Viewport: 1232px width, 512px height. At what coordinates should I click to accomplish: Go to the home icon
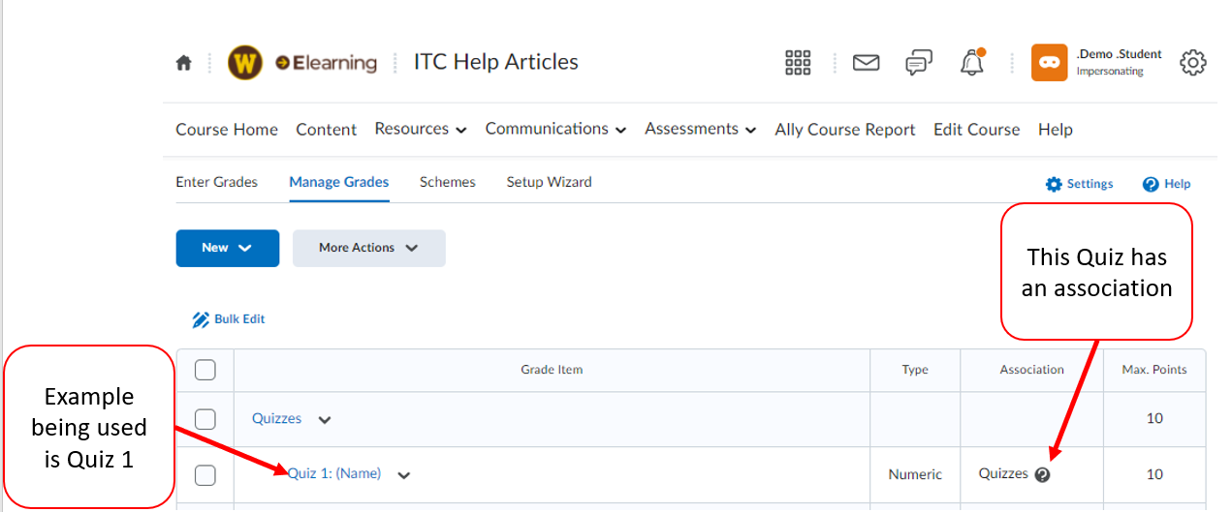click(x=183, y=63)
